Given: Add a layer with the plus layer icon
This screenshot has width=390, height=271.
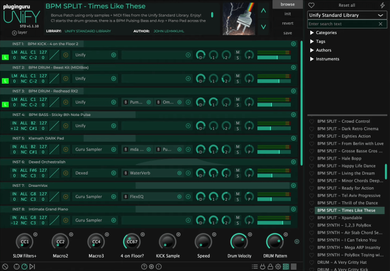Looking at the screenshot, I should pos(14,32).
